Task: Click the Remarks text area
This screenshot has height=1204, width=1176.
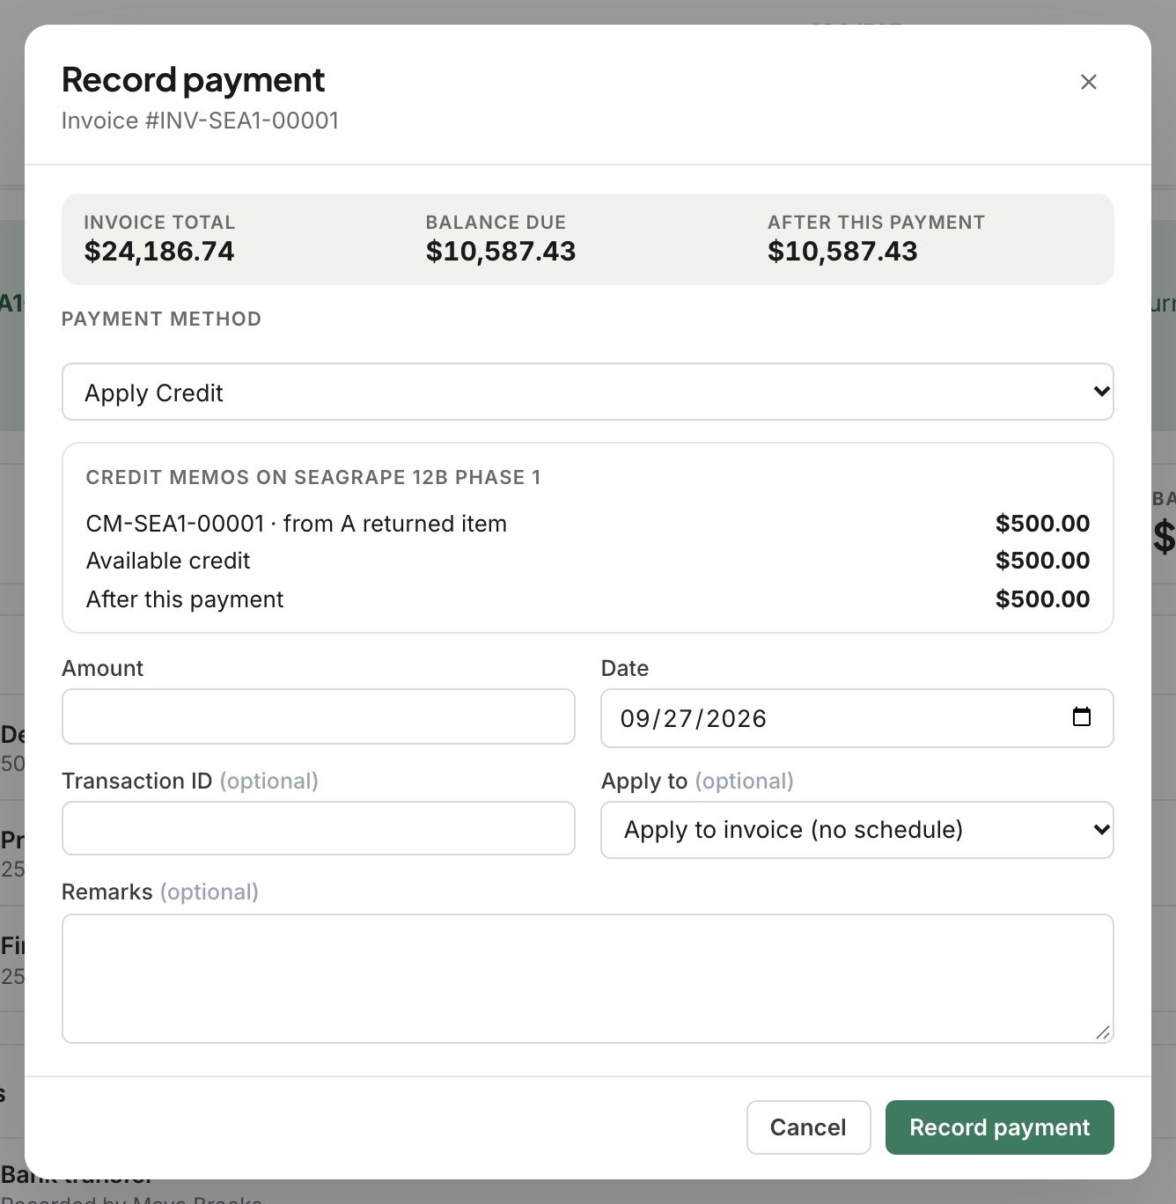Action: [x=587, y=979]
